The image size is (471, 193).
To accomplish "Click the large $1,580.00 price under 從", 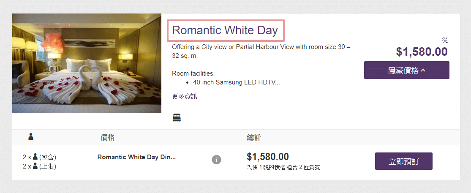I will tap(421, 52).
